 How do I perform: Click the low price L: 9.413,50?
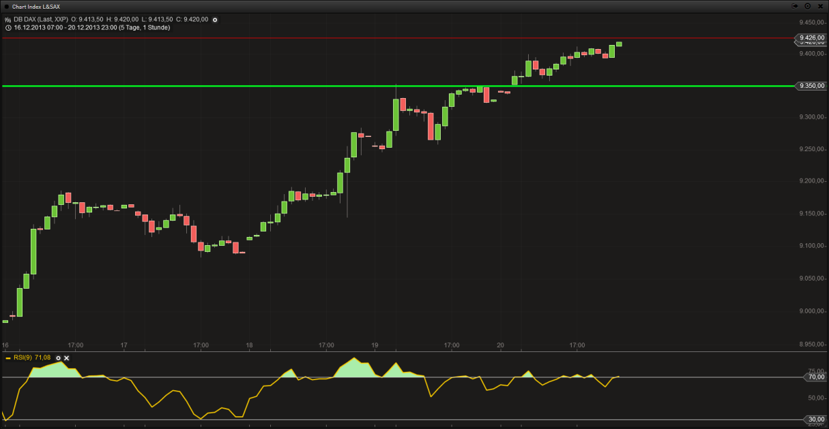click(157, 20)
